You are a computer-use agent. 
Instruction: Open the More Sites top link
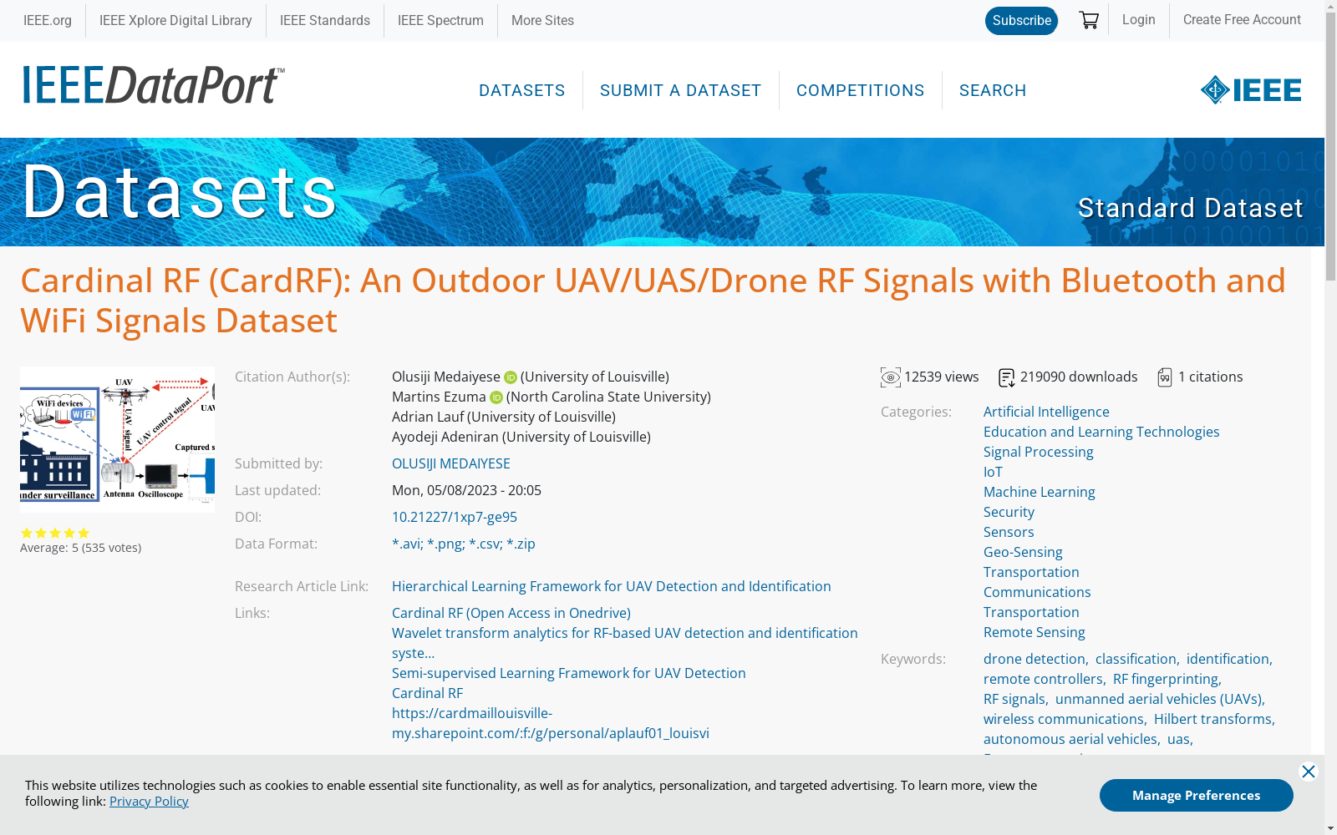(x=542, y=20)
